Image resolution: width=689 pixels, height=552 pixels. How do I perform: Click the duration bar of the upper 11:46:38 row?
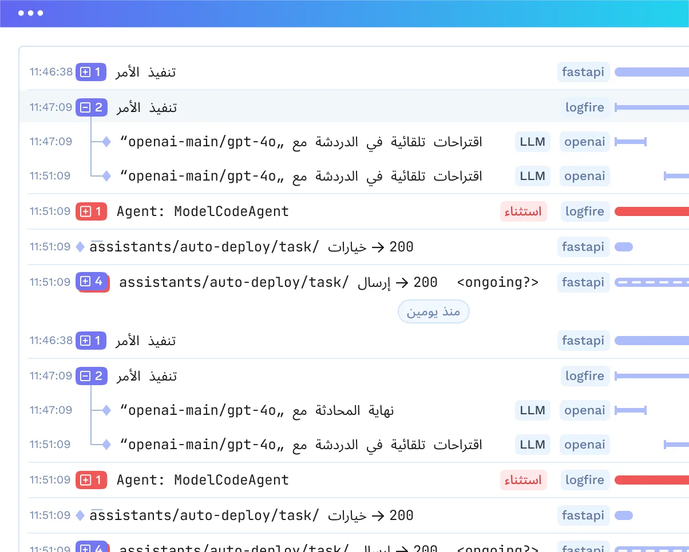pos(652,72)
